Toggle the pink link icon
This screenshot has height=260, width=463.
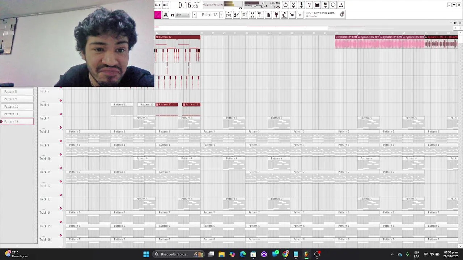(x=158, y=15)
